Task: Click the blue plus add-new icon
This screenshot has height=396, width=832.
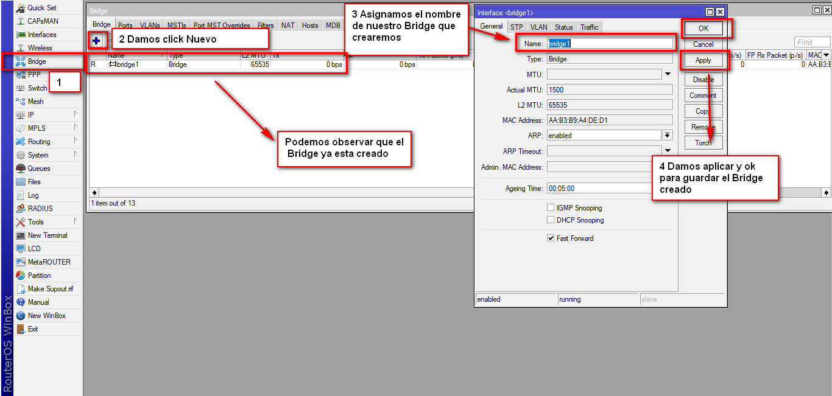Action: 96,40
